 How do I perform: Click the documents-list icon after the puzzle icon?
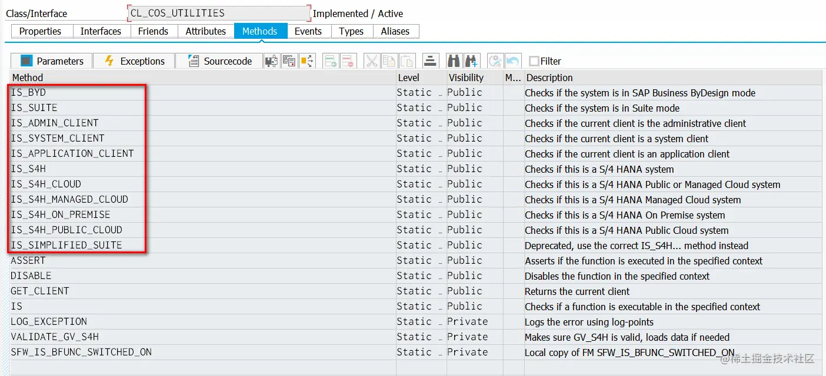pos(289,61)
